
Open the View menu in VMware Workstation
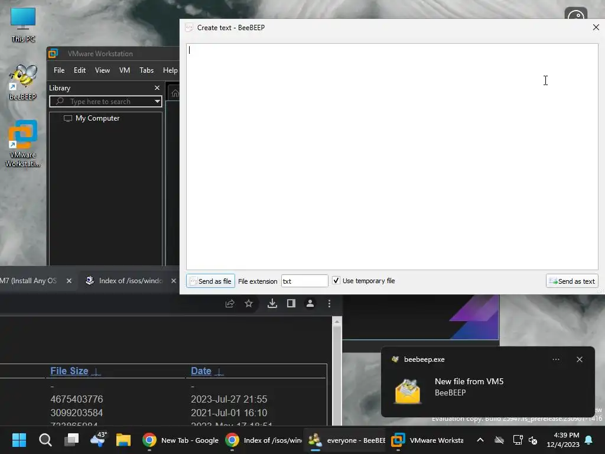(102, 70)
